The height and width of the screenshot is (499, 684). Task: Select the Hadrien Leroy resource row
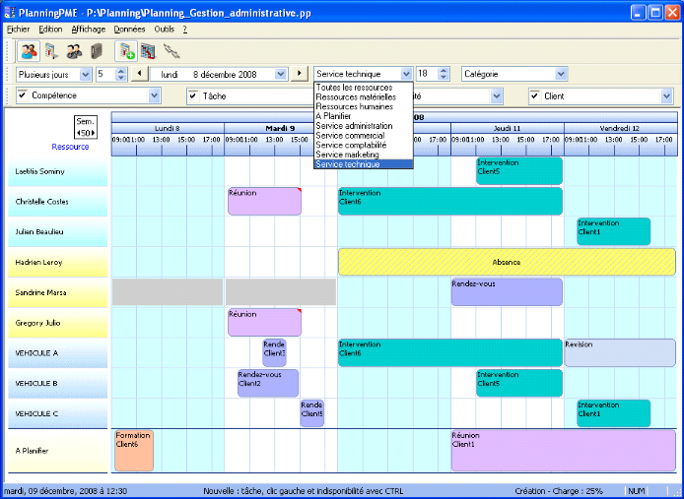tap(57, 262)
